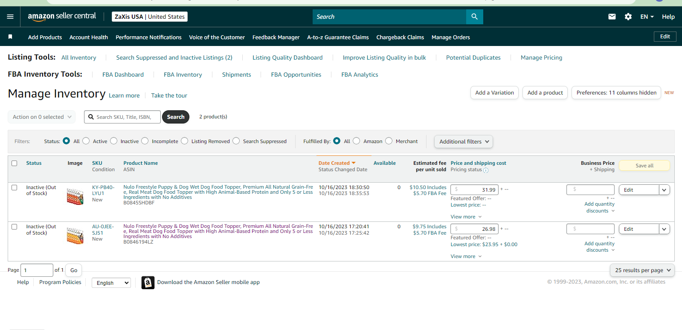The width and height of the screenshot is (682, 330).
Task: Sort by Date Created column
Action: pyautogui.click(x=337, y=163)
